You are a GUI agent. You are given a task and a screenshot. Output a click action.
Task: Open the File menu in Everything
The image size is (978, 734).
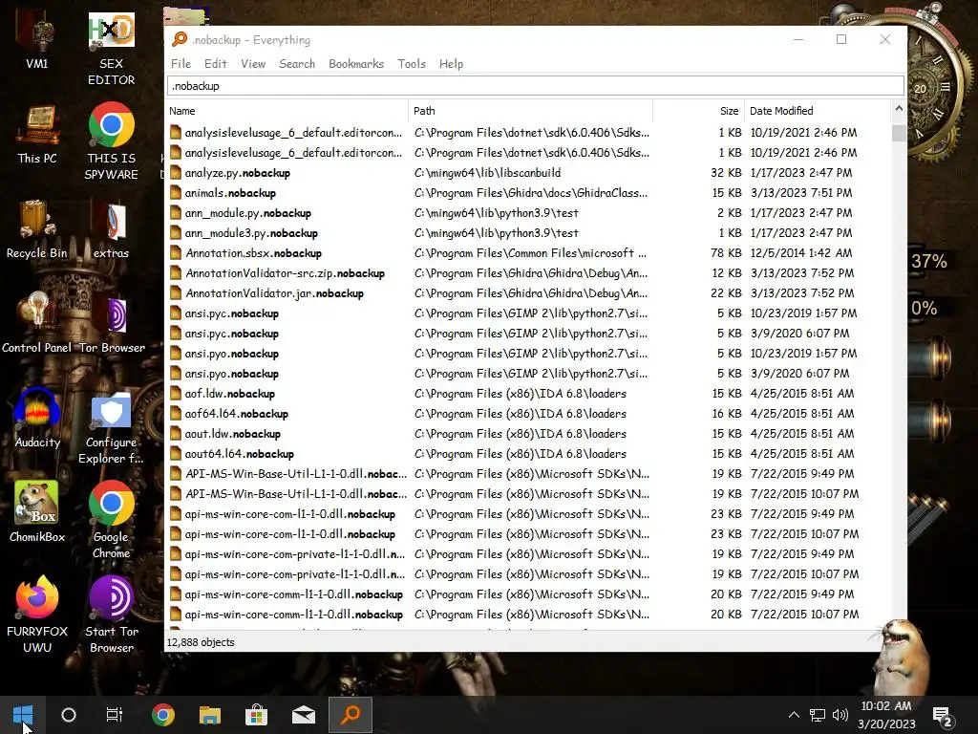pyautogui.click(x=181, y=64)
